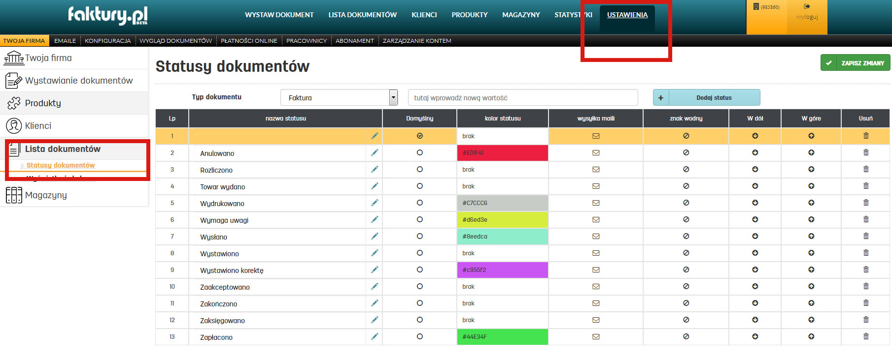Click the Klienci person icon
This screenshot has width=892, height=360.
coord(14,126)
